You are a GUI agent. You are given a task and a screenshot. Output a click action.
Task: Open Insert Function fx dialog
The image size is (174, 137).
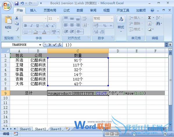[60, 45]
